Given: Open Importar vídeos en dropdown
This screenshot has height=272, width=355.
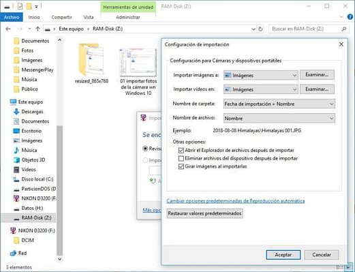Looking at the screenshot, I should [x=260, y=89].
